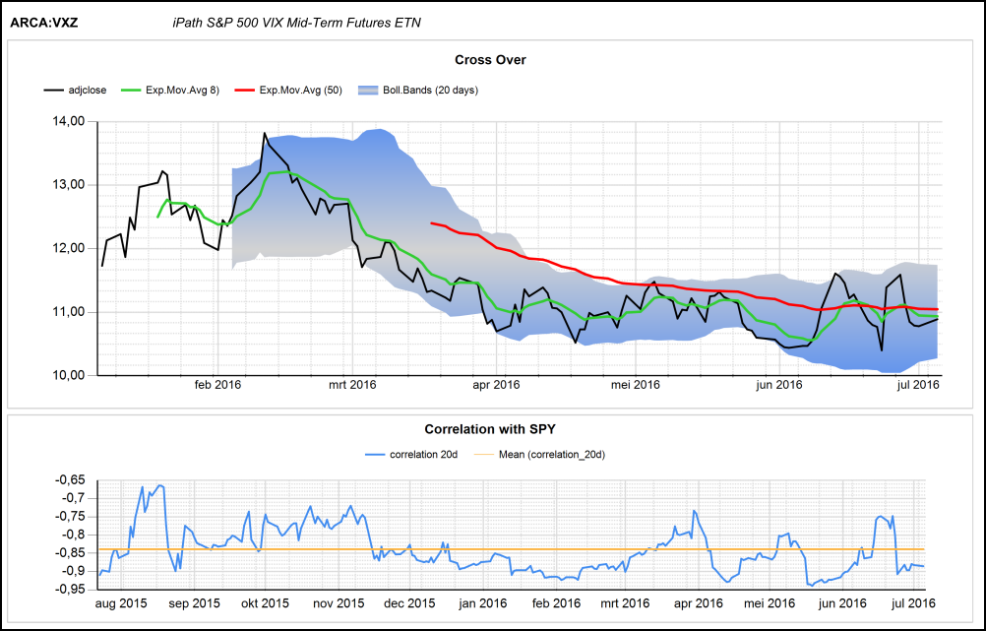Click the black adjclose legend line marker
Image resolution: width=986 pixels, height=631 pixels.
coord(53,90)
